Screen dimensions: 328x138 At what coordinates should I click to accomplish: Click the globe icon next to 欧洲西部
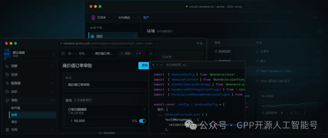(x=216, y=51)
